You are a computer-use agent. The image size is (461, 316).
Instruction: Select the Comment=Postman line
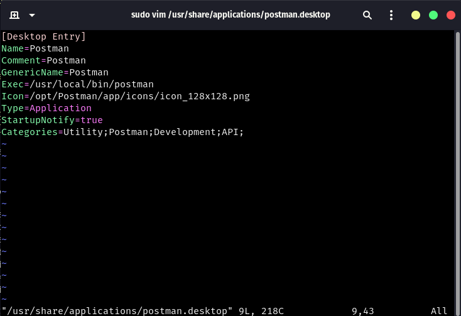point(43,60)
